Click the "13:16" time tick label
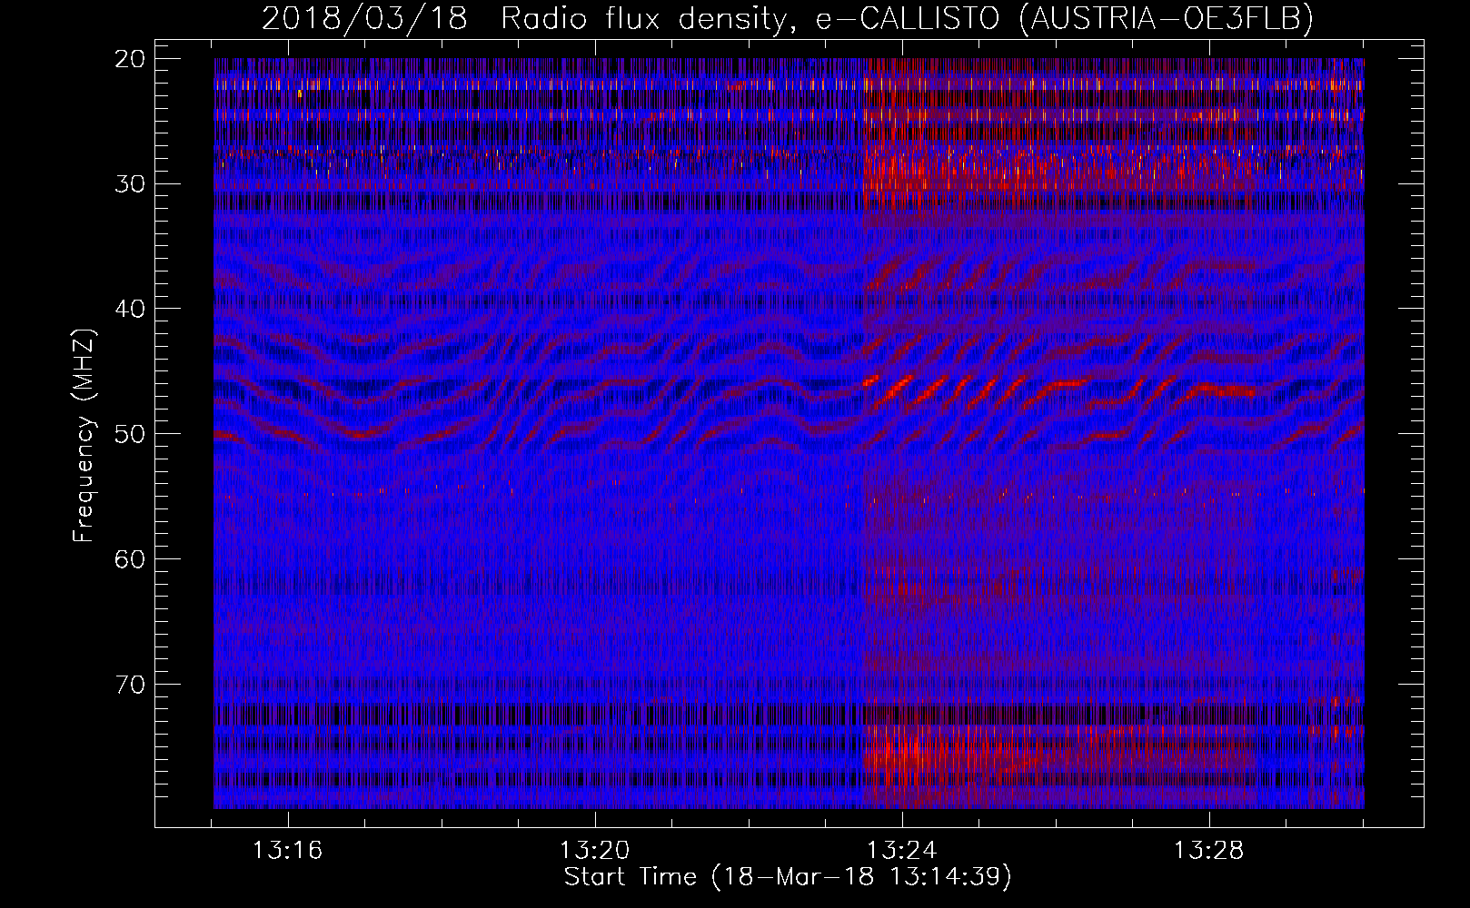The width and height of the screenshot is (1470, 908). click(287, 851)
